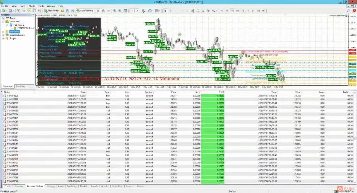Switch chart to bar chart icon

click(x=98, y=11)
